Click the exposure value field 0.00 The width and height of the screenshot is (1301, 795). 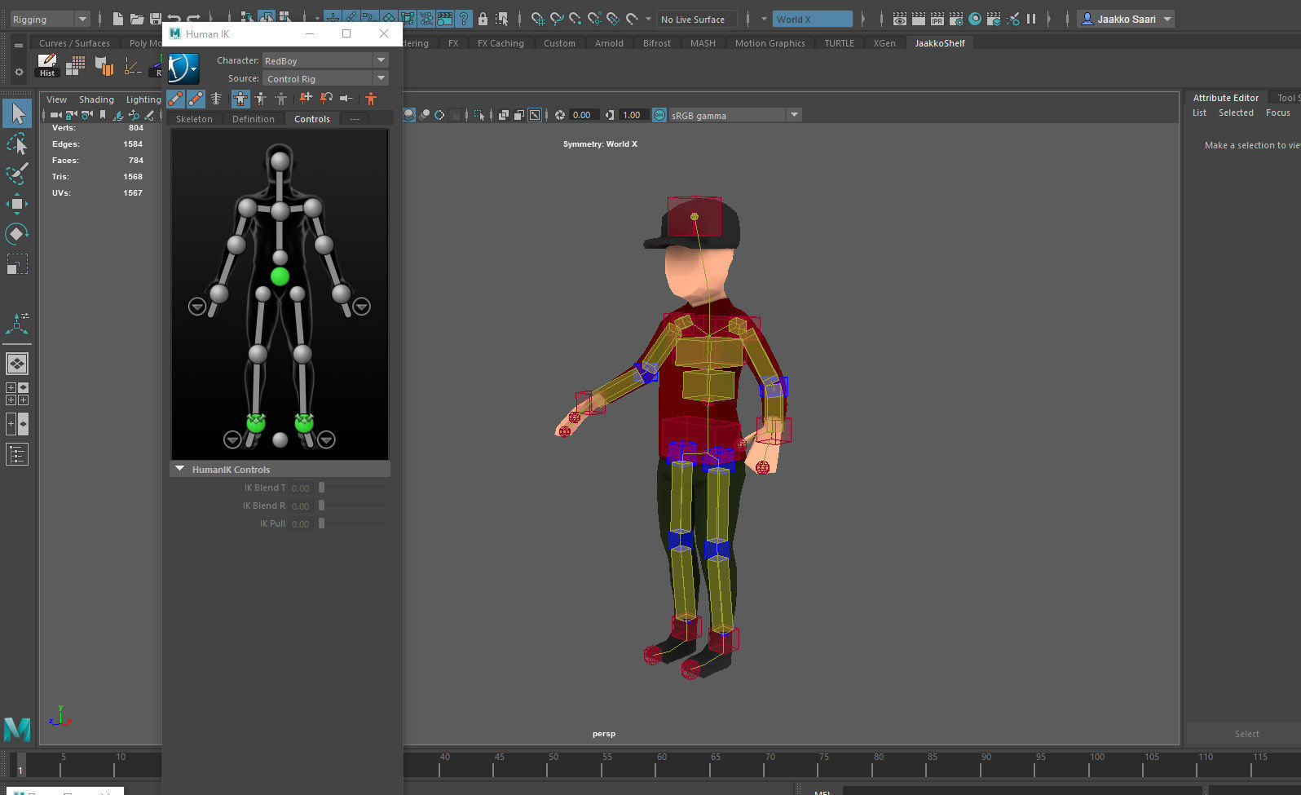coord(583,115)
